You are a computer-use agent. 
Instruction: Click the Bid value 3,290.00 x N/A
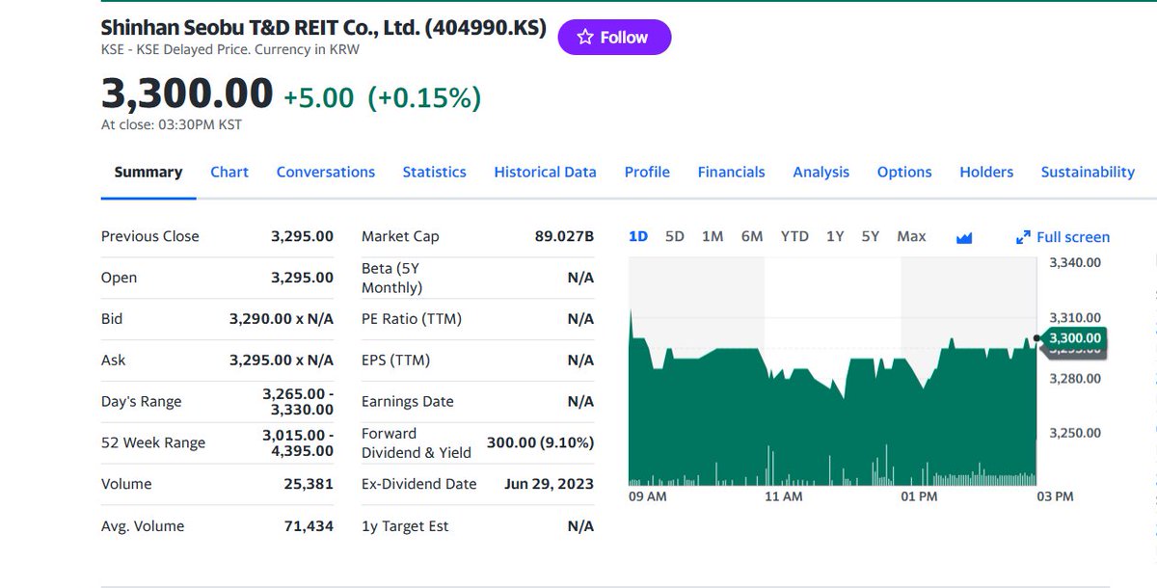click(x=282, y=318)
